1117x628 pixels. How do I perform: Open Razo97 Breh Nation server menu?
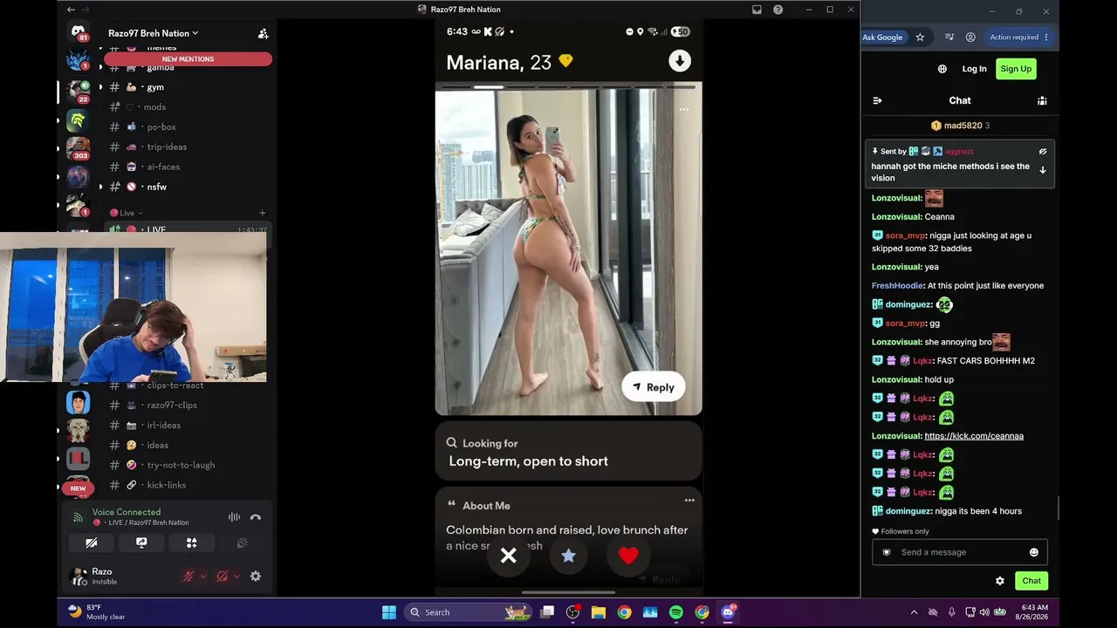click(154, 33)
